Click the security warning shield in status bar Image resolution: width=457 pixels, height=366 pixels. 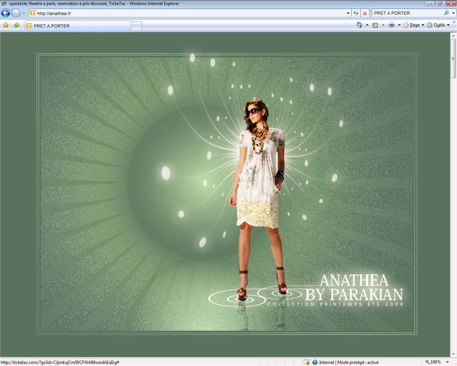pos(306,362)
